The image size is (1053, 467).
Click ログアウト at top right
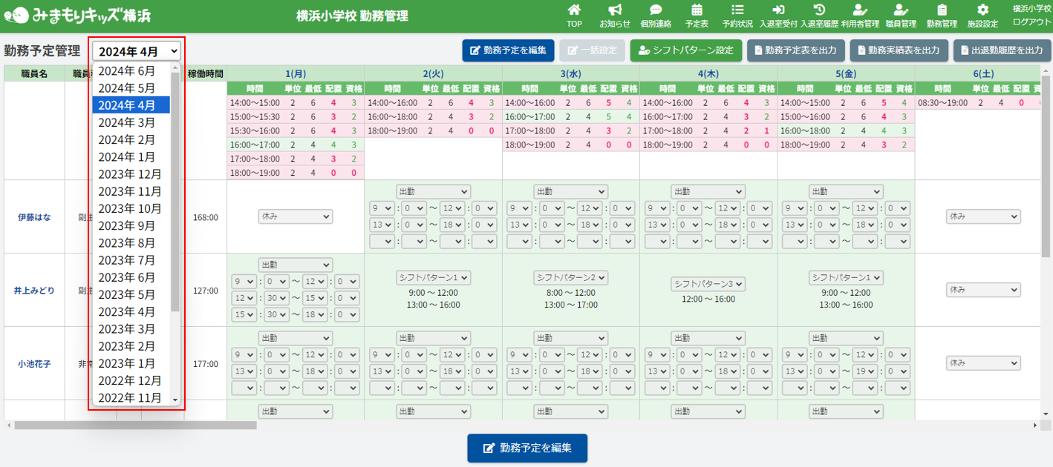[x=1032, y=21]
